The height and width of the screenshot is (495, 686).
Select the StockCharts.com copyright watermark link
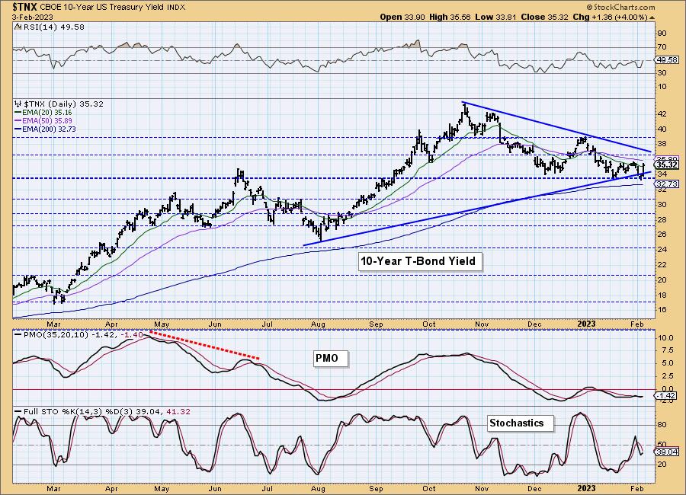click(620, 7)
